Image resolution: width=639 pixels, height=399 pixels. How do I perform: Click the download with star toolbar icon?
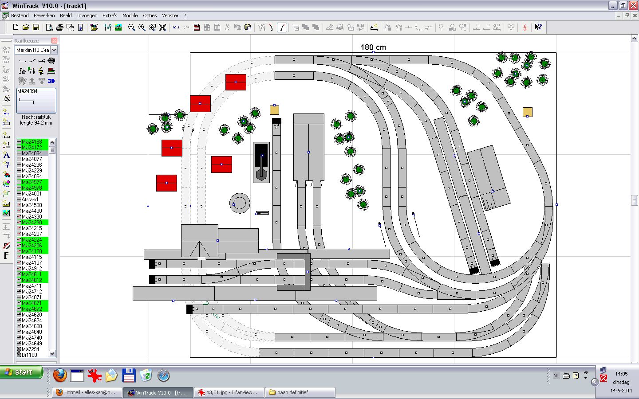pyautogui.click(x=374, y=27)
